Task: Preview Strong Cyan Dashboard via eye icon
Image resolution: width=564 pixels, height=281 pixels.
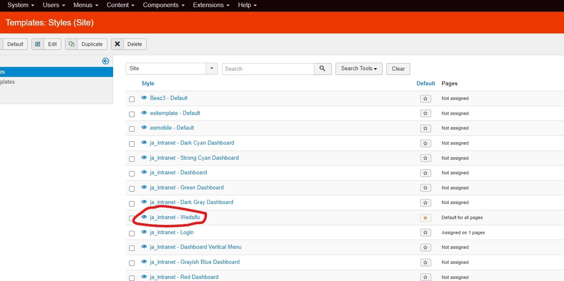Action: pos(144,158)
